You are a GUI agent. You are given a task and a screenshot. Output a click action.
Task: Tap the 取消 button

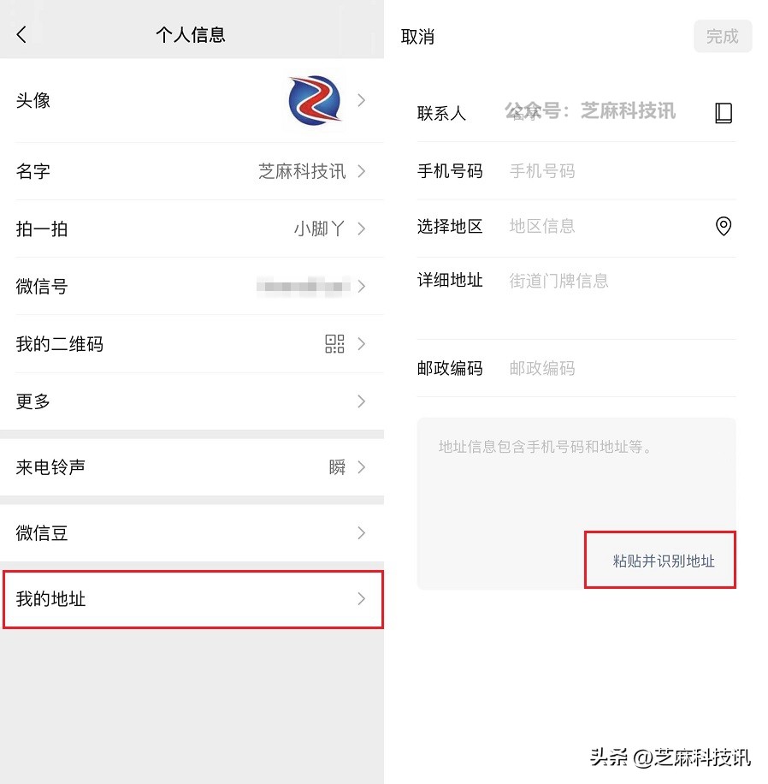(x=417, y=37)
